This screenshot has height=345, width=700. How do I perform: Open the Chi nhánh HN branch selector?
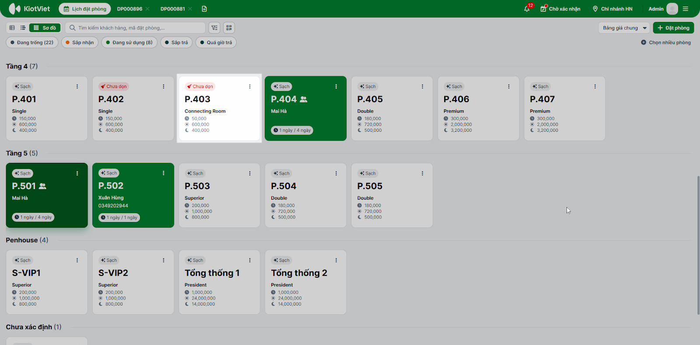click(x=612, y=9)
